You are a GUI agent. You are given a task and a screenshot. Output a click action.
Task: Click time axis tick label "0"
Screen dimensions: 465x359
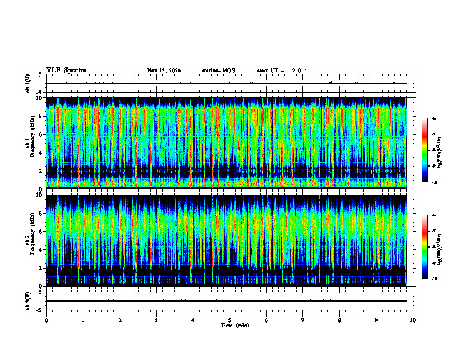(x=46, y=320)
